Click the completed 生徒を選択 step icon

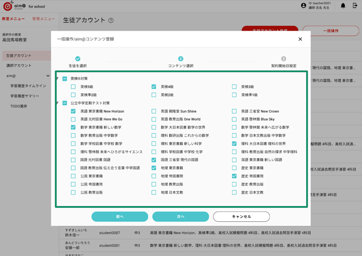coord(78,59)
